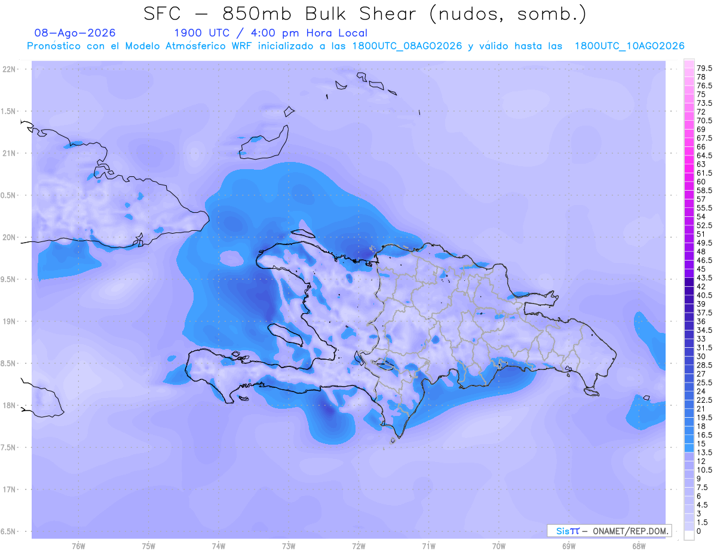Select the colorbar swatch between 60 and 61.5
This screenshot has width=717, height=554.
pyautogui.click(x=689, y=177)
